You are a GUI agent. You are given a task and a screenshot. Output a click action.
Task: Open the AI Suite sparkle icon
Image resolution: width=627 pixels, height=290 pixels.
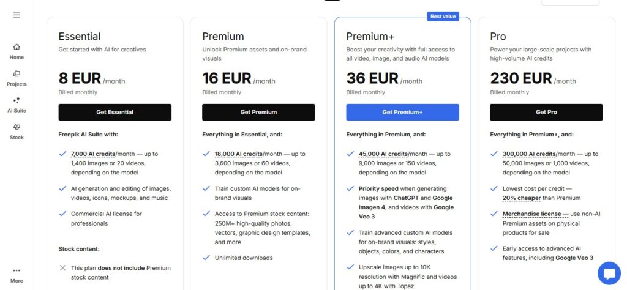17,100
